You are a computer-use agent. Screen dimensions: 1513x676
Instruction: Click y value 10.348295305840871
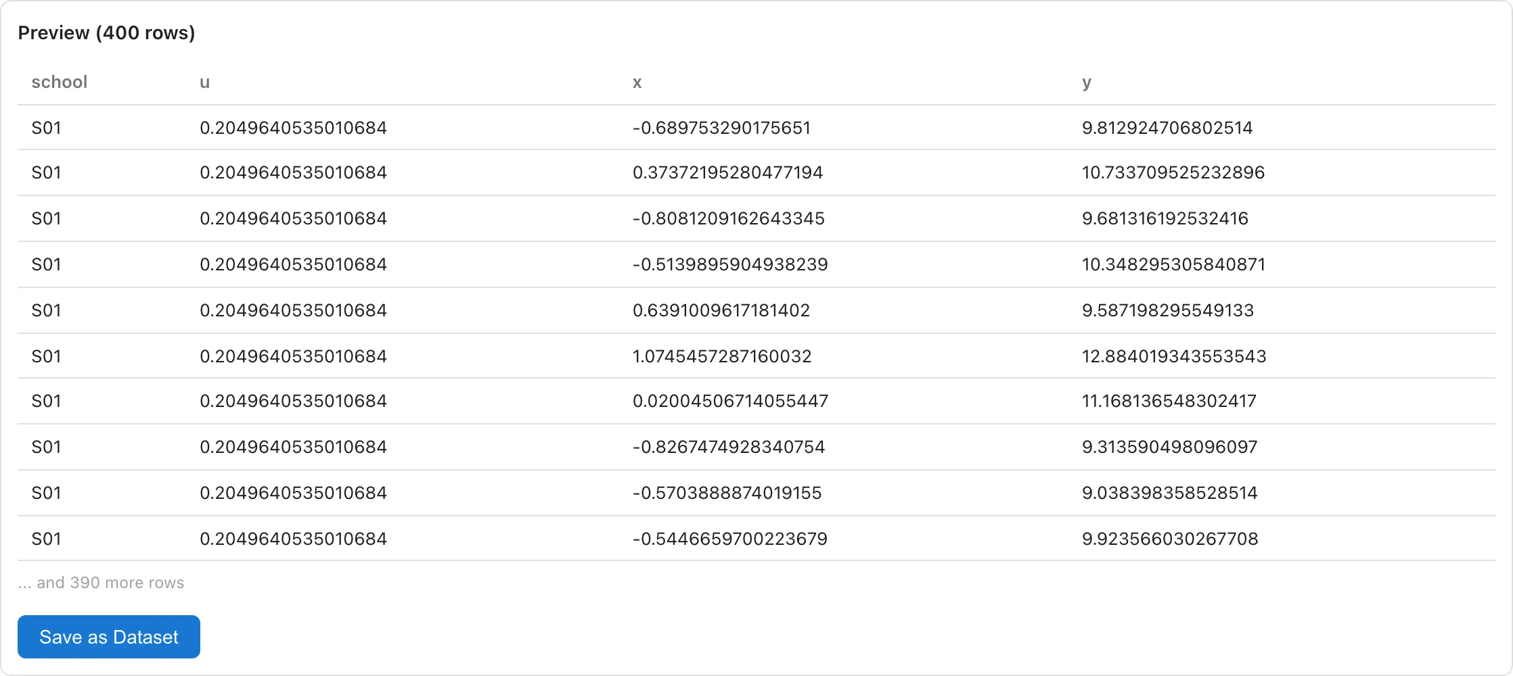(1173, 264)
